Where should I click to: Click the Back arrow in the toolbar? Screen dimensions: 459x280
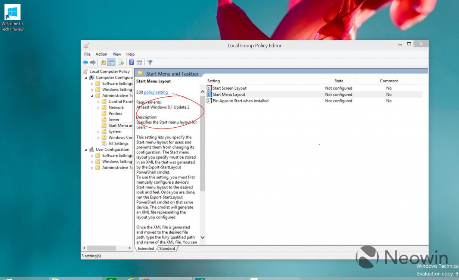point(86,63)
